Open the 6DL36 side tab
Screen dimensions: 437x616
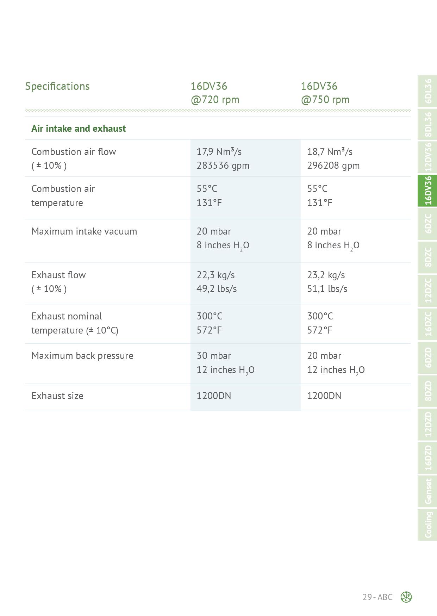pyautogui.click(x=427, y=91)
